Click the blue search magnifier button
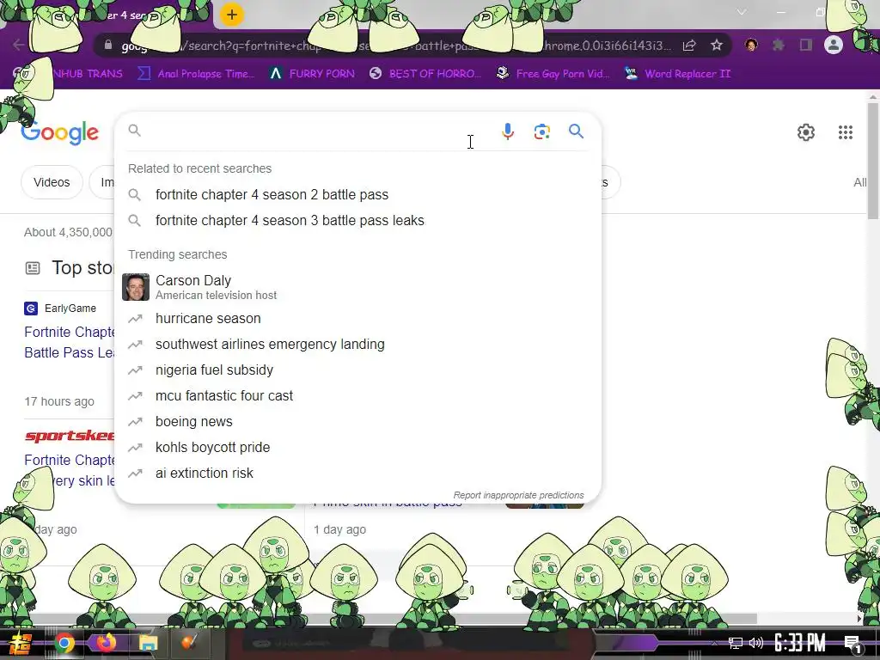Screen dimensions: 880x660 point(576,131)
